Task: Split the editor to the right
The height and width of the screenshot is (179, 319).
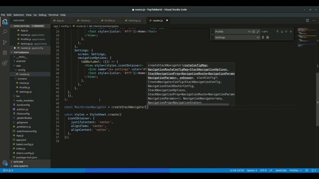Action: pos(308,20)
